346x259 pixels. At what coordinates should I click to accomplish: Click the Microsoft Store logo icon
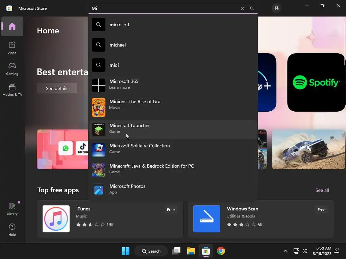pyautogui.click(x=9, y=8)
